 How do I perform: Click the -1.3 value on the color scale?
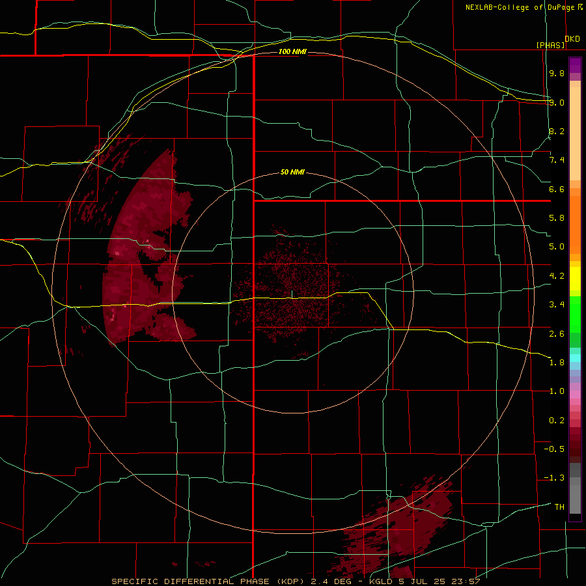554,478
